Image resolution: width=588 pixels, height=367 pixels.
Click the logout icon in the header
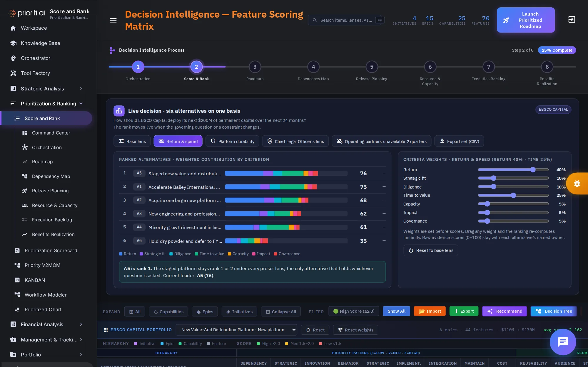pyautogui.click(x=572, y=20)
